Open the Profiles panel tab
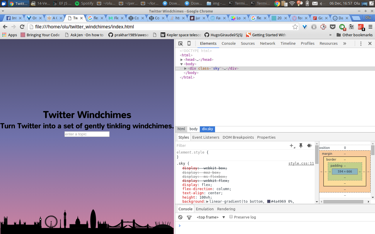The image size is (375, 234). pos(308,43)
